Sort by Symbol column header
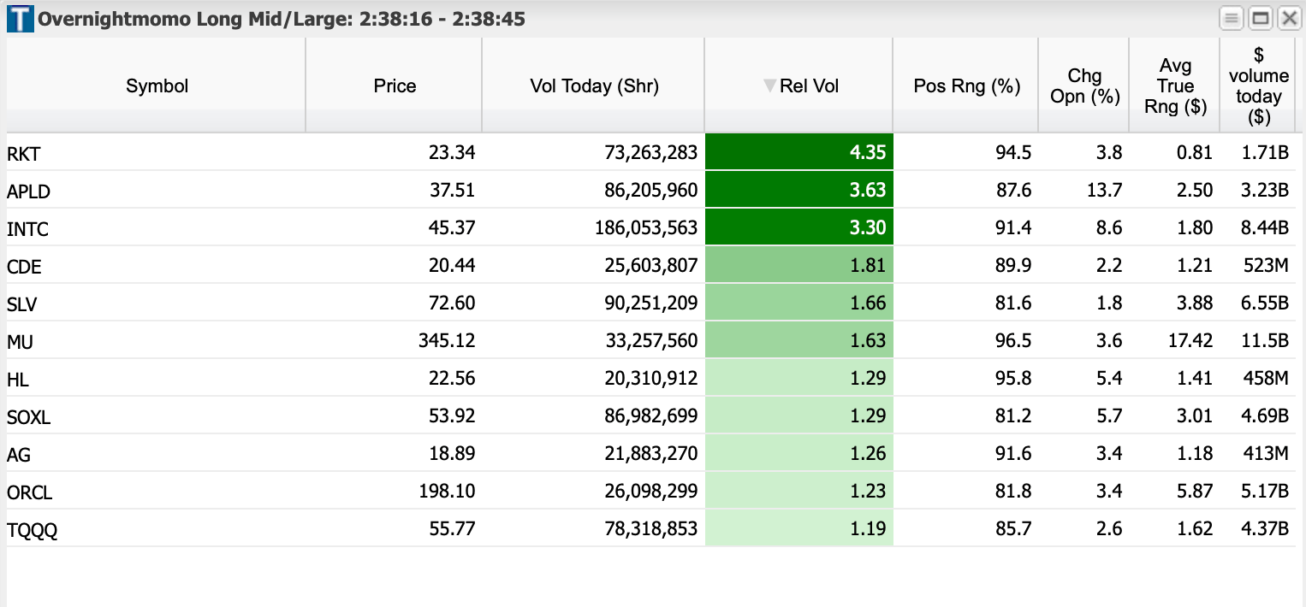 tap(157, 86)
